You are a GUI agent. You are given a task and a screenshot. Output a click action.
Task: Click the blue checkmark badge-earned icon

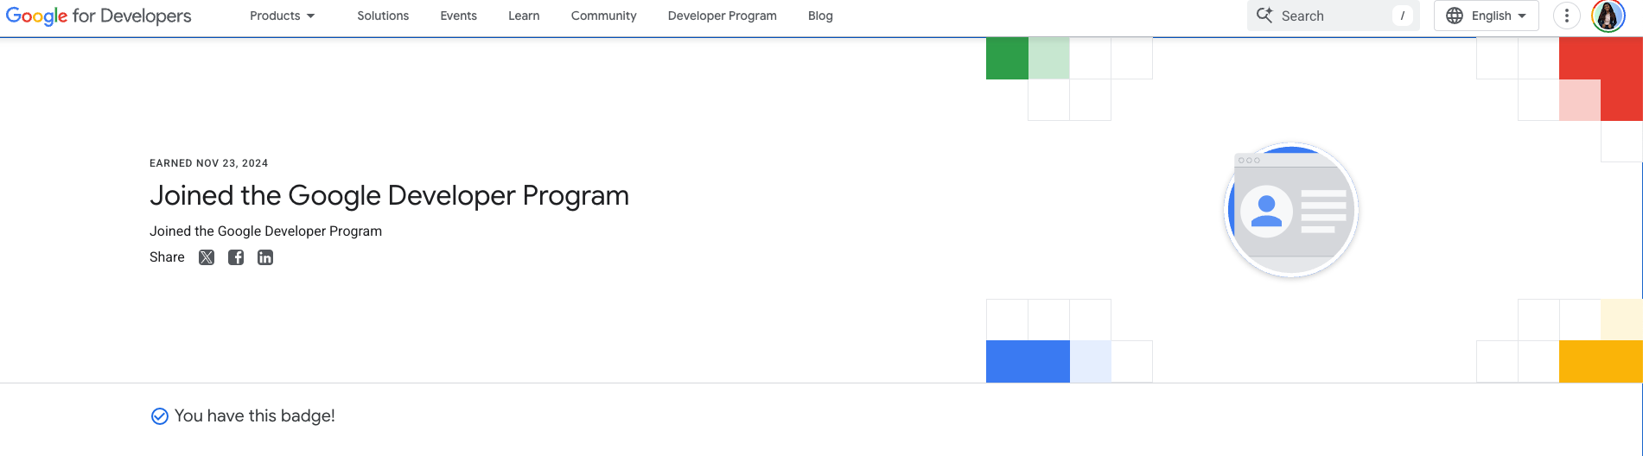coord(160,416)
